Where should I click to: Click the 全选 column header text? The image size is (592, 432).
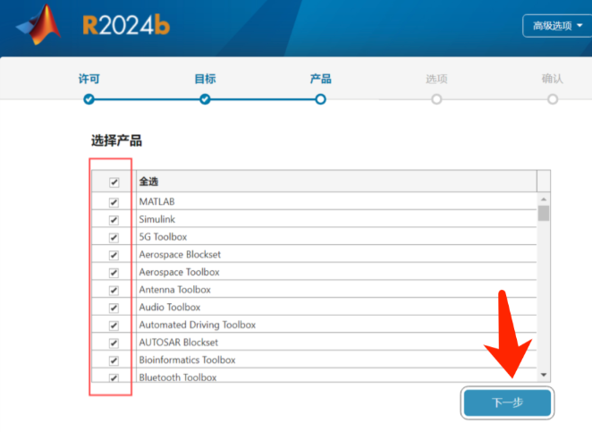pyautogui.click(x=148, y=182)
